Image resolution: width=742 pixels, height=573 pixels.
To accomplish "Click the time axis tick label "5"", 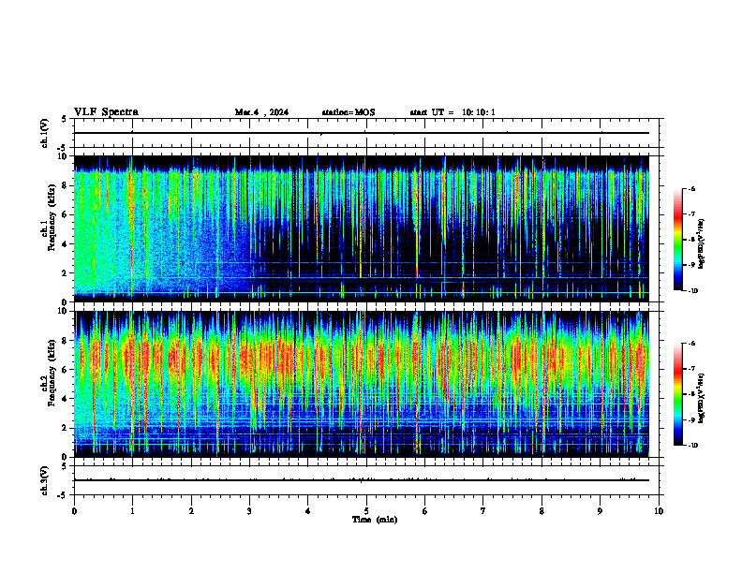I will click(366, 511).
